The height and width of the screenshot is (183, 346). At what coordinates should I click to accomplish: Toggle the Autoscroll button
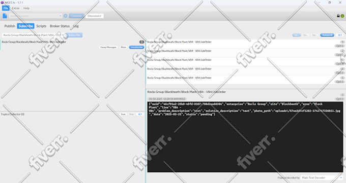coord(327,35)
